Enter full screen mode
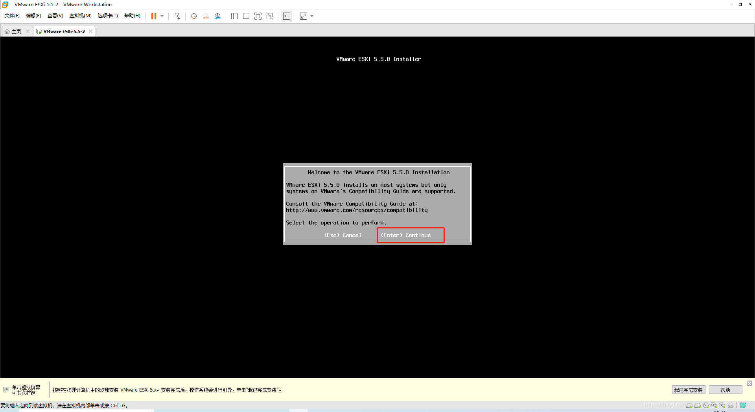755x412 pixels. (x=258, y=16)
